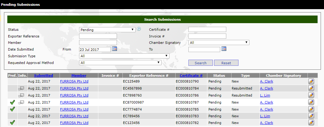View info icon on the EC7898760 row

[x=22, y=95]
